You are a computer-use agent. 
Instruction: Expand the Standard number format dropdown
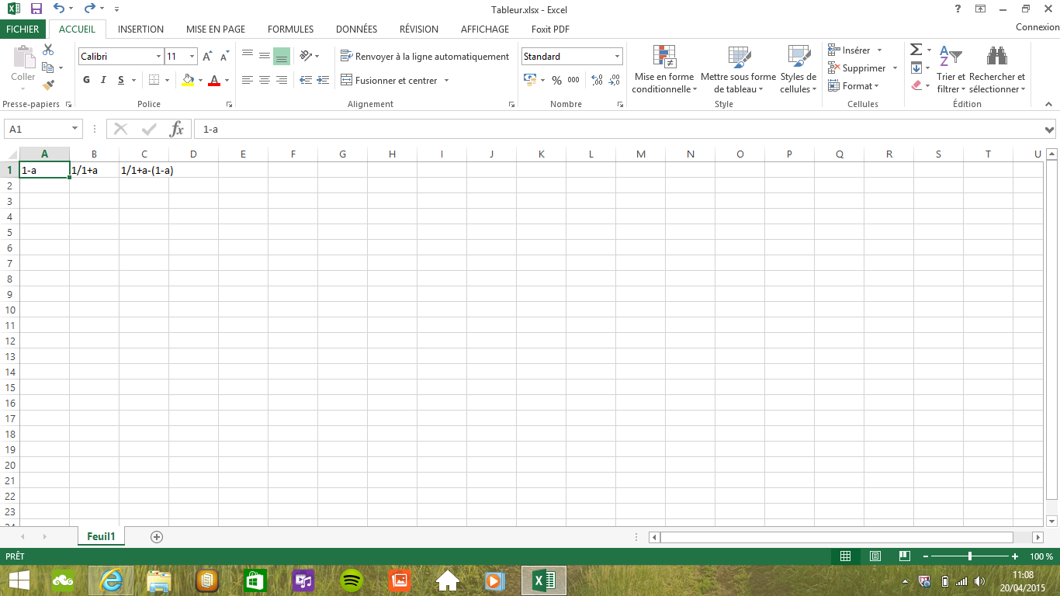(618, 57)
